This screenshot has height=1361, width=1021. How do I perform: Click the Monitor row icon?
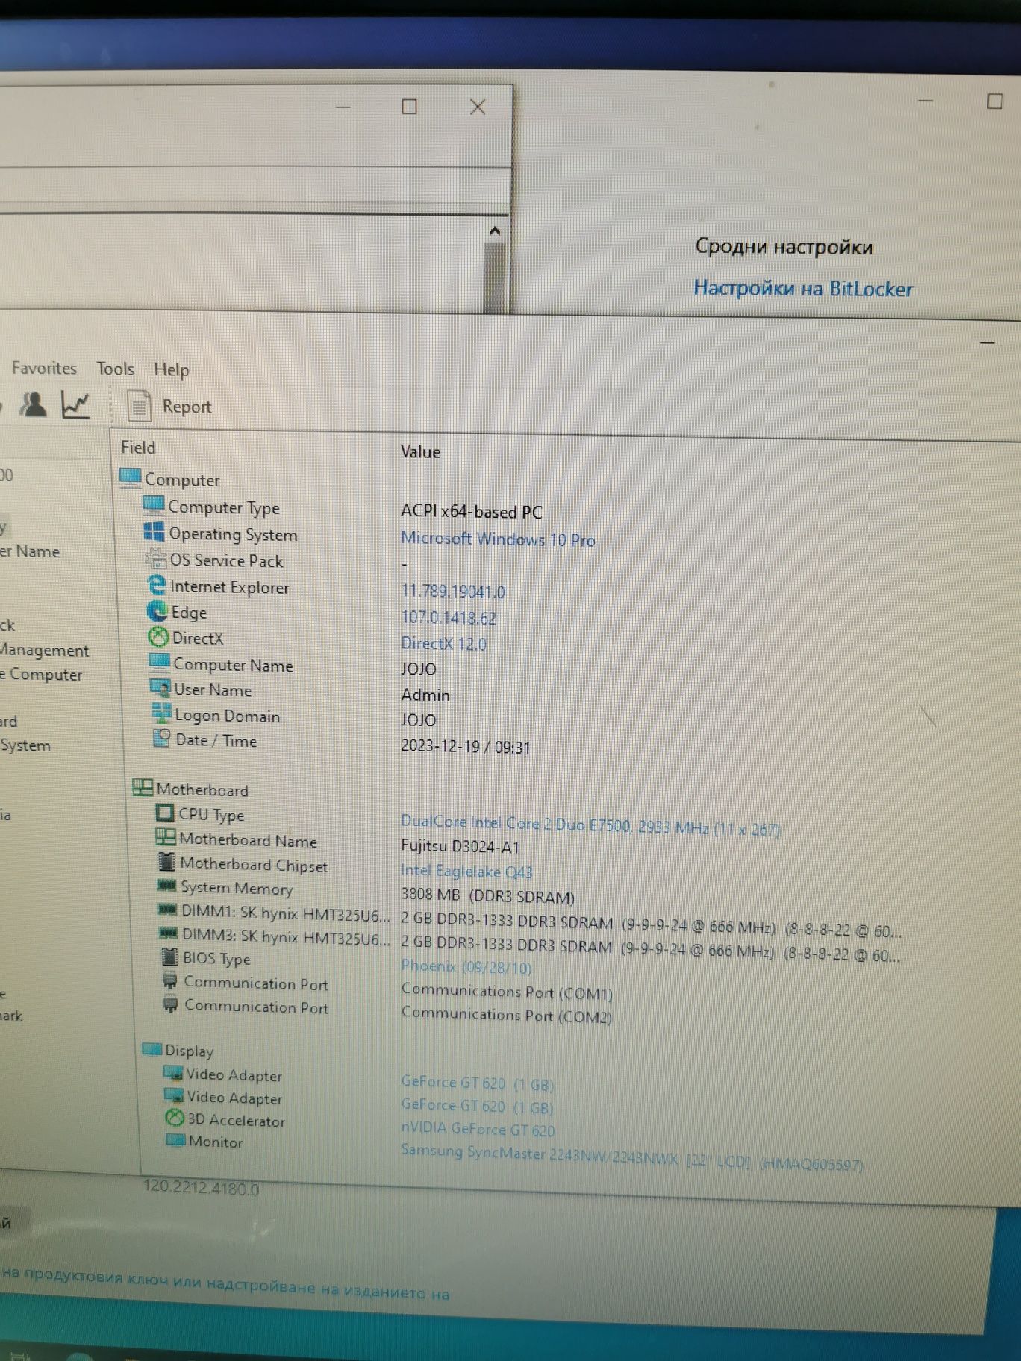click(x=176, y=1139)
